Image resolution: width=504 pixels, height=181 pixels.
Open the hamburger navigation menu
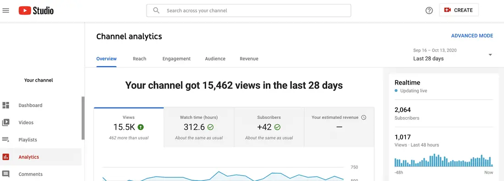[6, 10]
